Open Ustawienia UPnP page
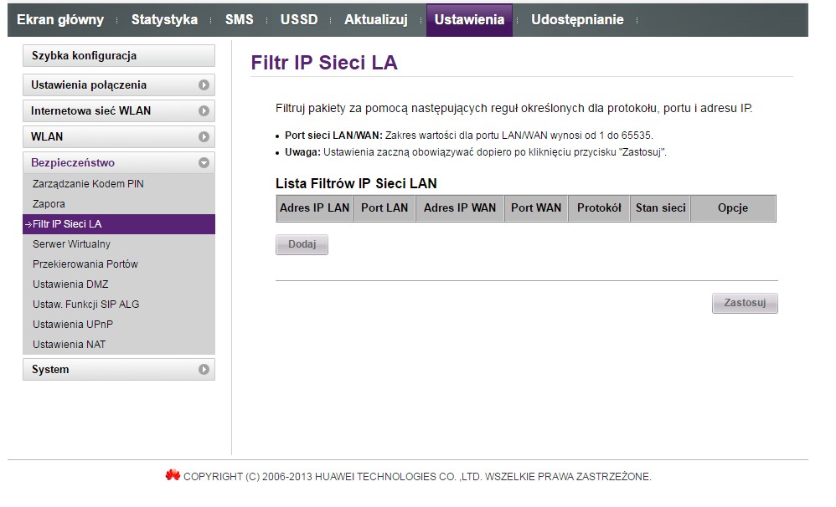Image resolution: width=836 pixels, height=507 pixels. 73,325
